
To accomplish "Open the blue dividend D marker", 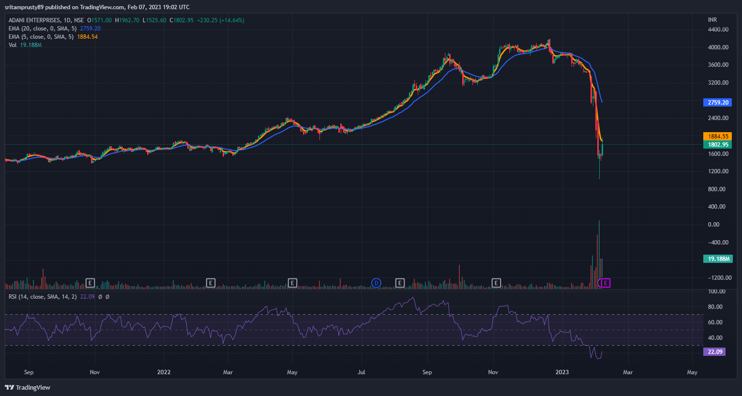I will point(376,283).
